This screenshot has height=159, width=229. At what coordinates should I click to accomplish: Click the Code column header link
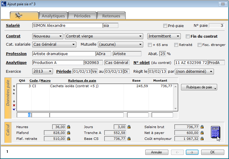click(34, 80)
